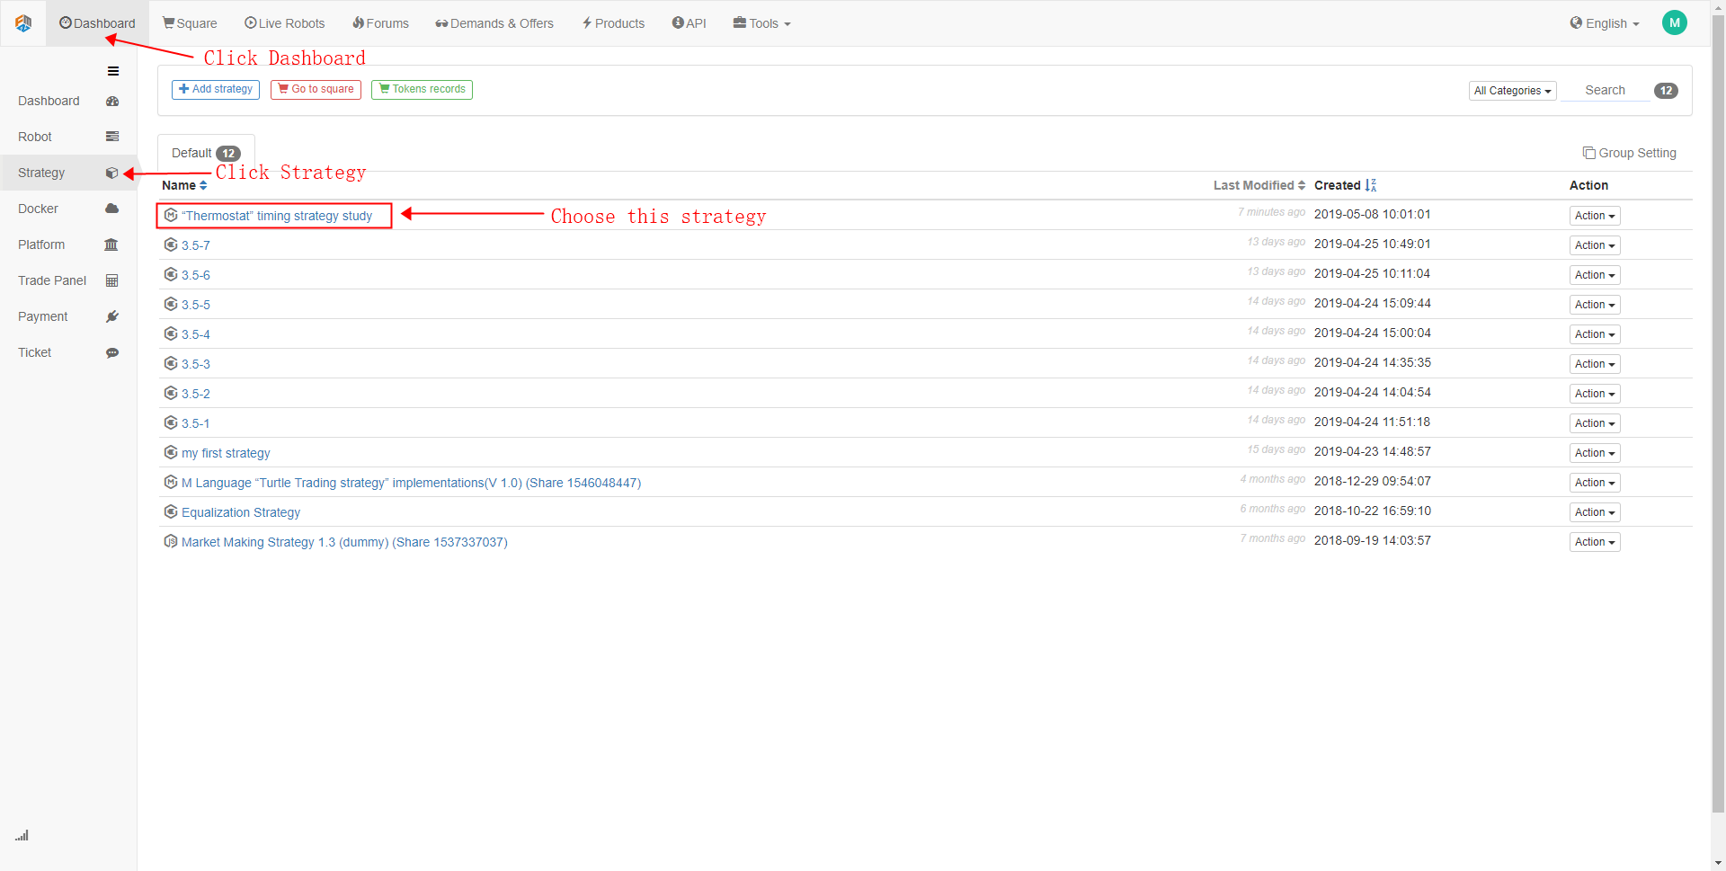The image size is (1726, 871).
Task: Click the Strategy cube icon in sidebar
Action: 112,173
